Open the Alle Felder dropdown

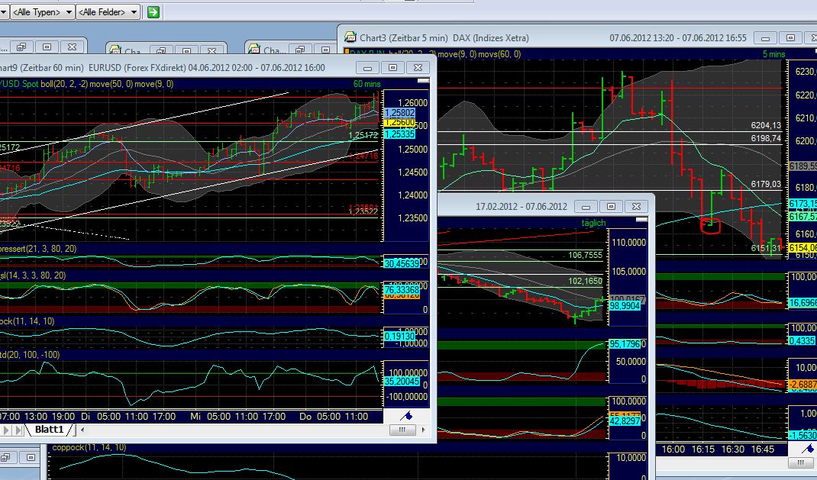(107, 11)
